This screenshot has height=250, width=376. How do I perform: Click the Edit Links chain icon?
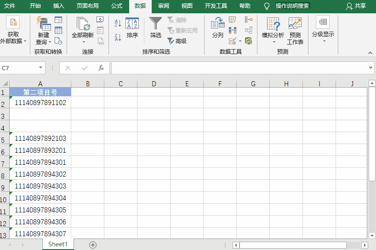pos(101,41)
